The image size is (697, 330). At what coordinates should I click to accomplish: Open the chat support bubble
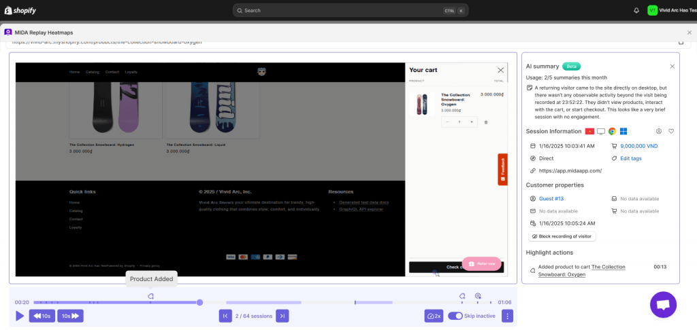coord(663,304)
